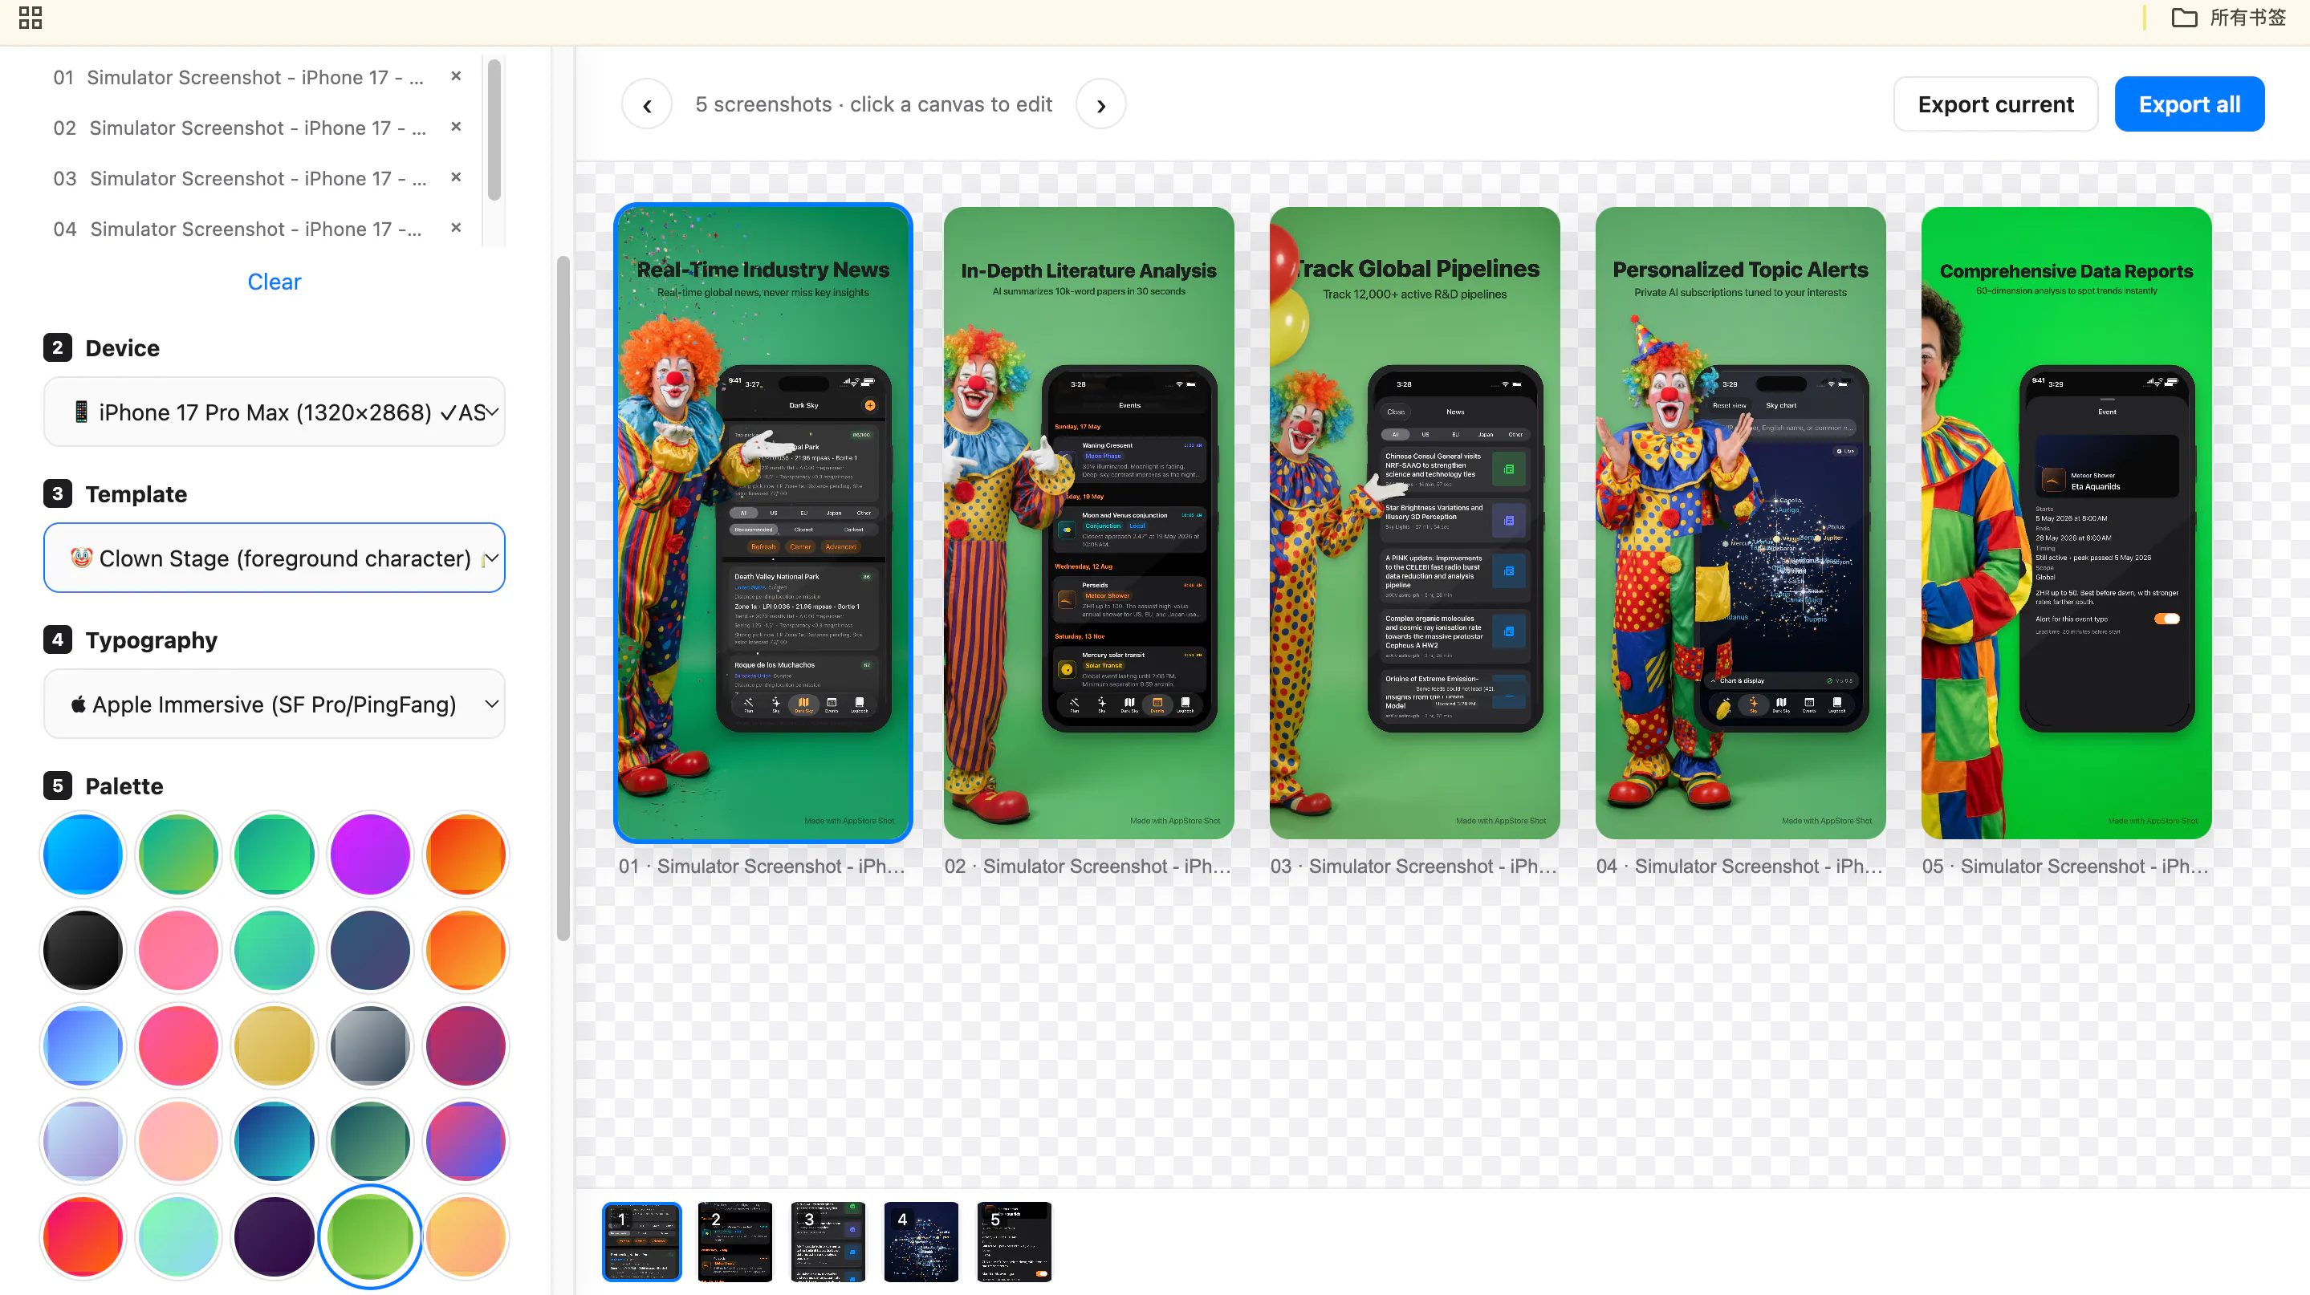Viewport: 2310px width, 1295px height.
Task: Open the apps grid icon
Action: tap(31, 18)
